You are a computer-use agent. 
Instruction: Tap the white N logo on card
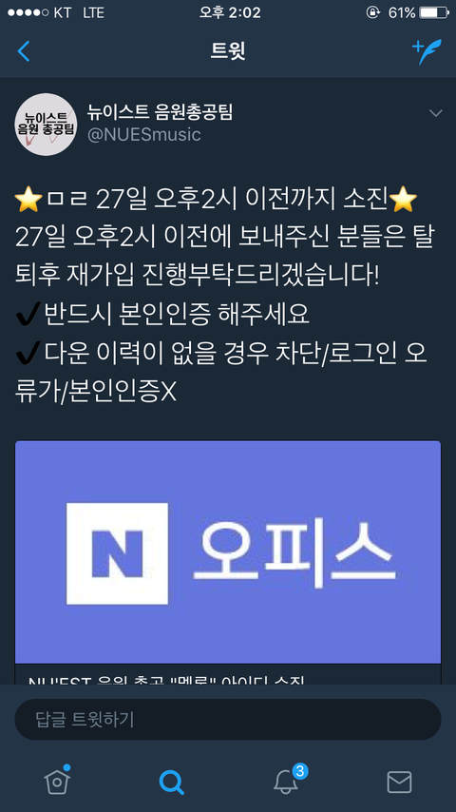(118, 553)
